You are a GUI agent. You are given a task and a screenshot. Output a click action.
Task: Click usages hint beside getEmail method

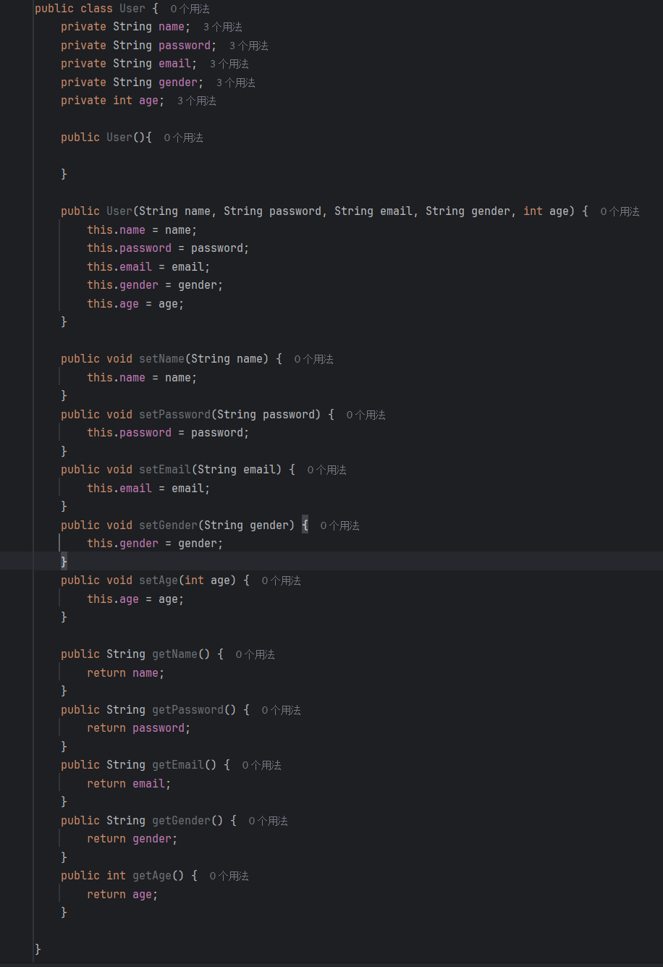(262, 765)
